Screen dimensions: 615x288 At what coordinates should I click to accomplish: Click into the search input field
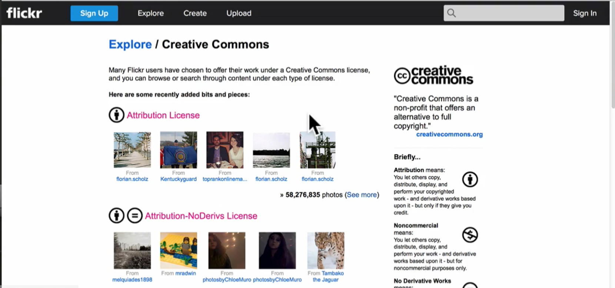click(504, 13)
